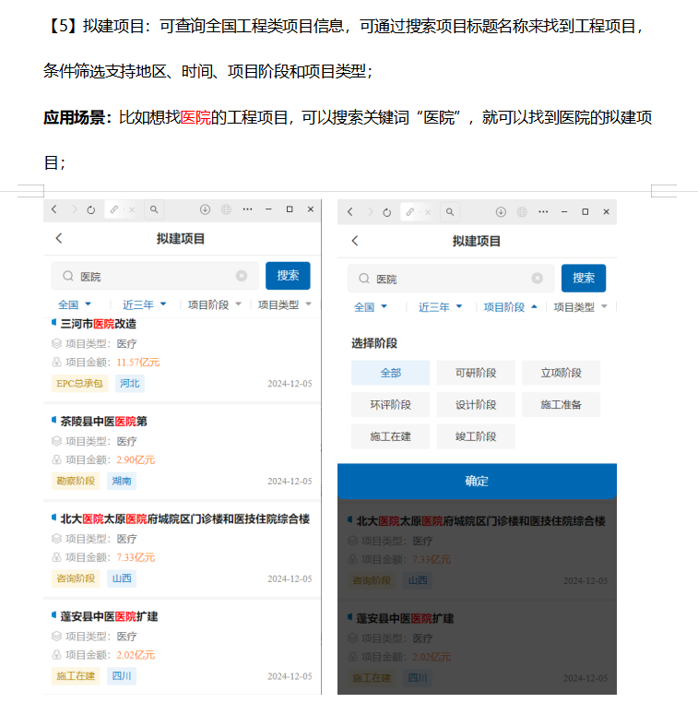Open the 近三年 time filter in left panel

click(x=145, y=304)
